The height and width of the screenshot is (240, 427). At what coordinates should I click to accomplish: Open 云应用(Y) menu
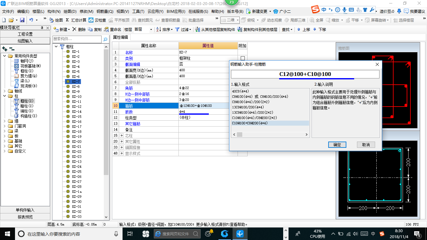pyautogui.click(x=155, y=11)
